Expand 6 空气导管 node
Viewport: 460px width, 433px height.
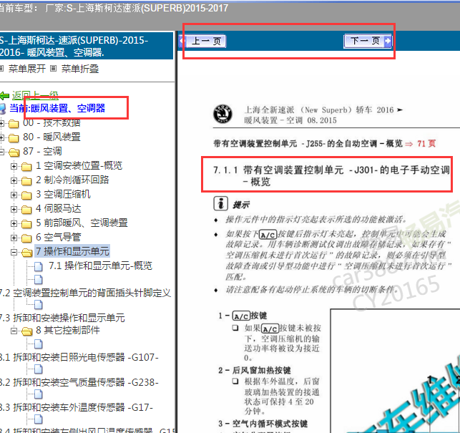pyautogui.click(x=14, y=238)
